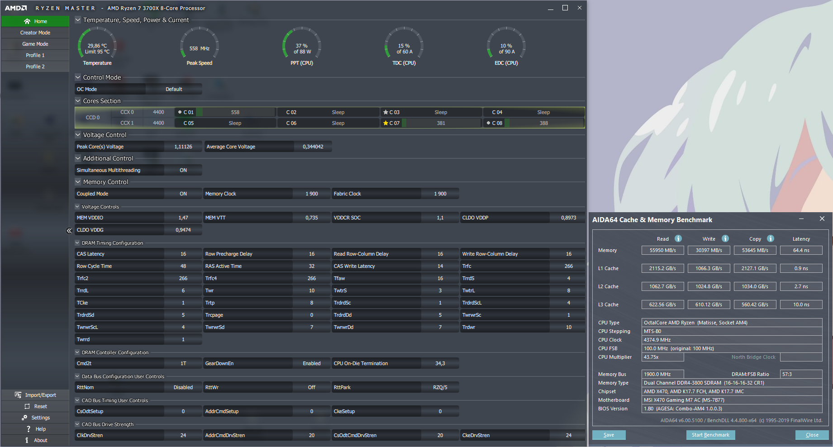Image resolution: width=833 pixels, height=447 pixels.
Task: Collapse the Memory Control section
Action: tap(78, 182)
